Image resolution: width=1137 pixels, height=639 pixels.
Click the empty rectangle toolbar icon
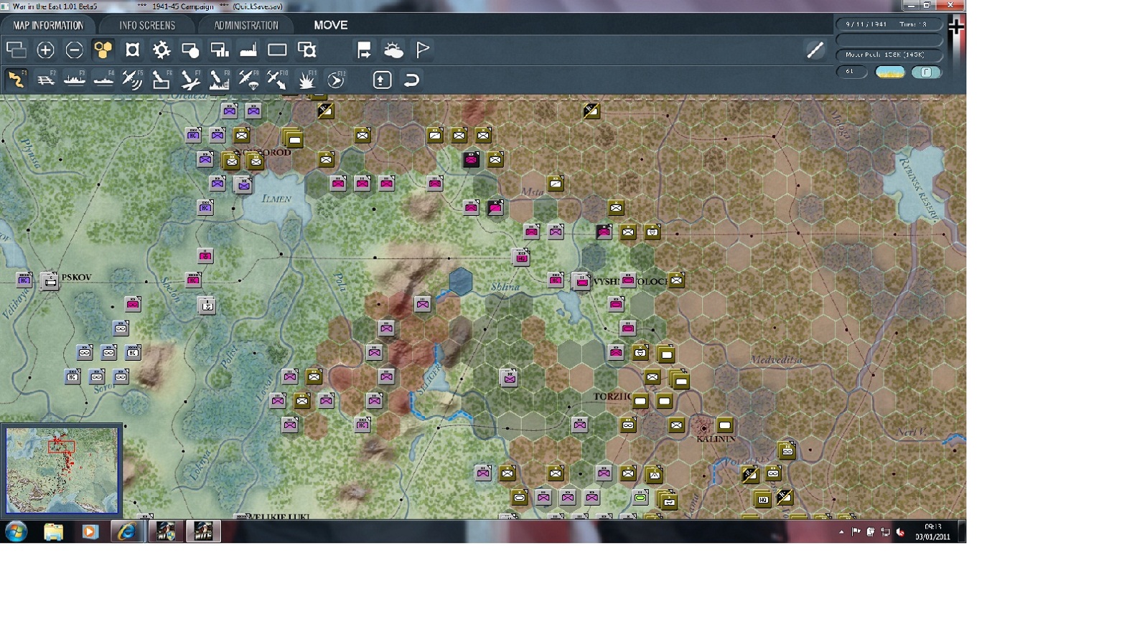(x=277, y=49)
